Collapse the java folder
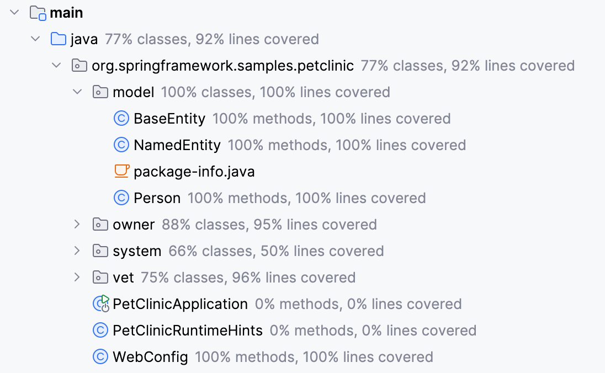 tap(35, 39)
